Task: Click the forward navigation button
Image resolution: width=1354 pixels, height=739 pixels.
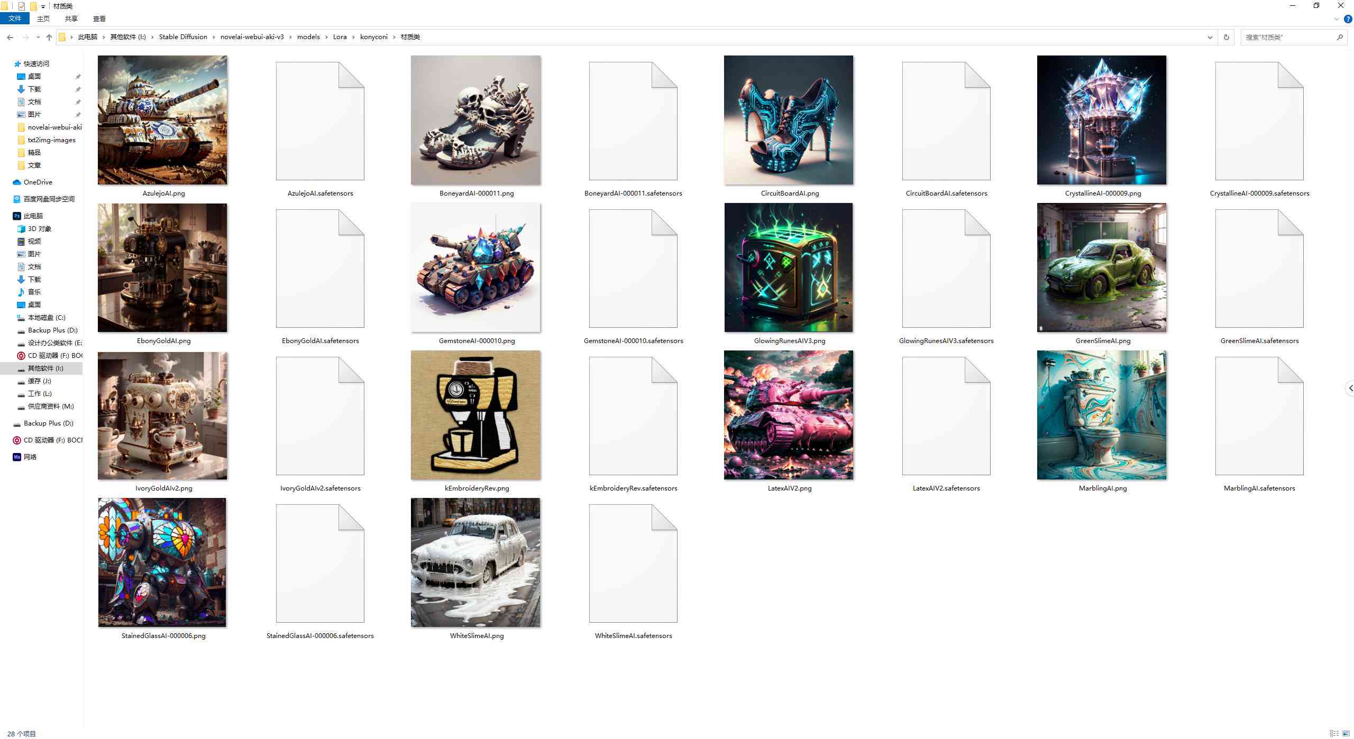Action: (x=25, y=36)
